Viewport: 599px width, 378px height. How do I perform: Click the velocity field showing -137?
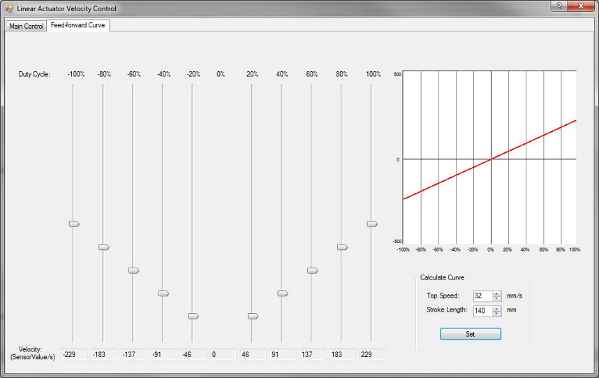tap(134, 354)
